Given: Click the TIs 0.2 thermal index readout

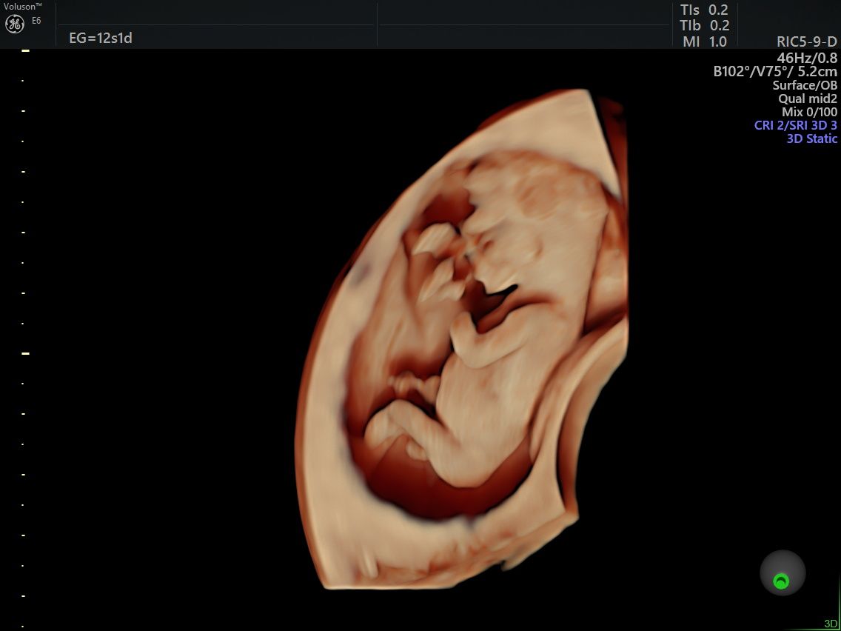Looking at the screenshot, I should [x=704, y=10].
